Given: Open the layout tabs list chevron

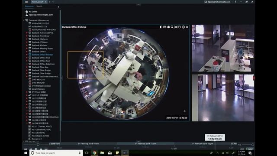Looking at the screenshot, I should pos(53,2).
